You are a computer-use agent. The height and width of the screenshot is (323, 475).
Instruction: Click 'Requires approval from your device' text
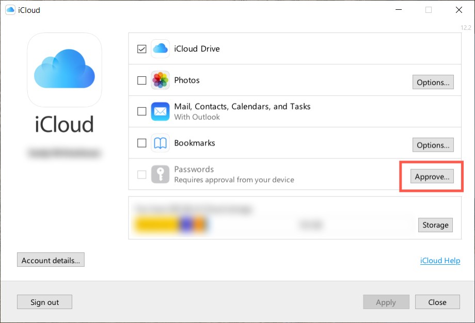234,180
